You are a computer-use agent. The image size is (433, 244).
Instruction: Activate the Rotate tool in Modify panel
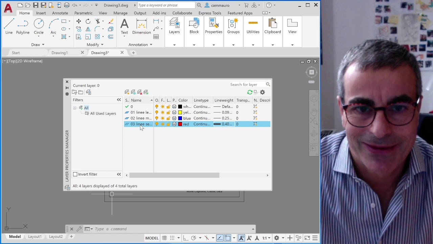(88, 21)
